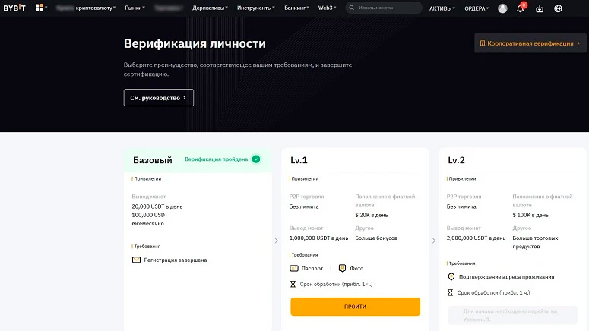The image size is (589, 331).
Task: Click 'Больше бонусов' text
Action: tap(376, 238)
